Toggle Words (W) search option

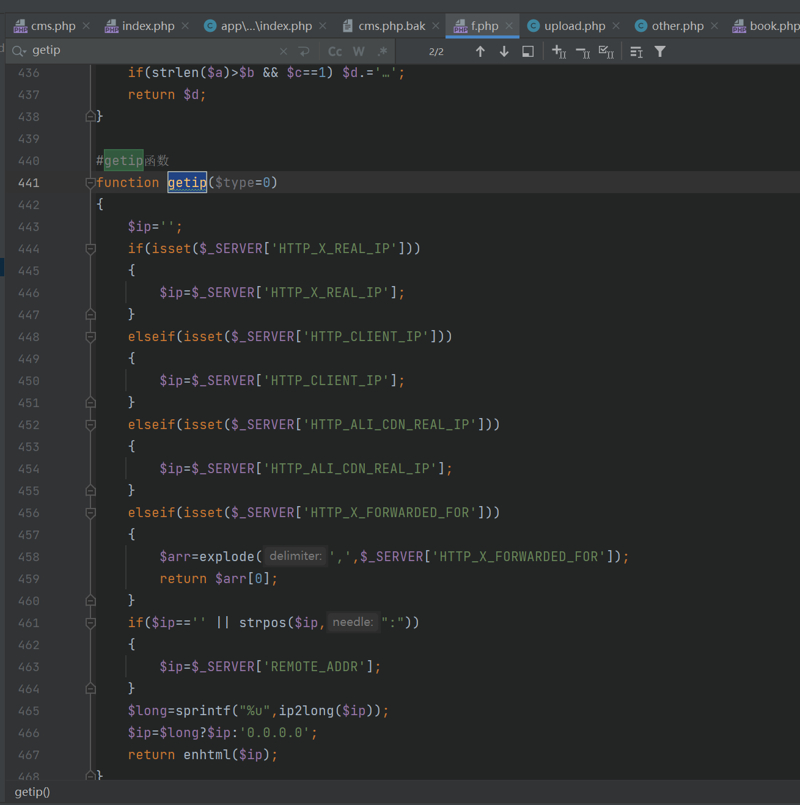[359, 51]
